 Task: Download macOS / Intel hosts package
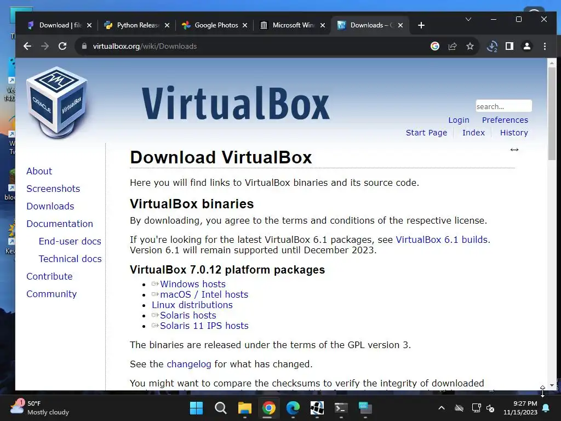pyautogui.click(x=204, y=294)
